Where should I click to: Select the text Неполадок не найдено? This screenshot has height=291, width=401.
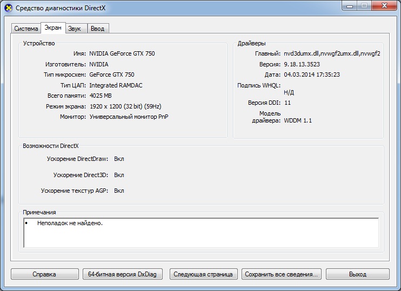pyautogui.click(x=70, y=223)
